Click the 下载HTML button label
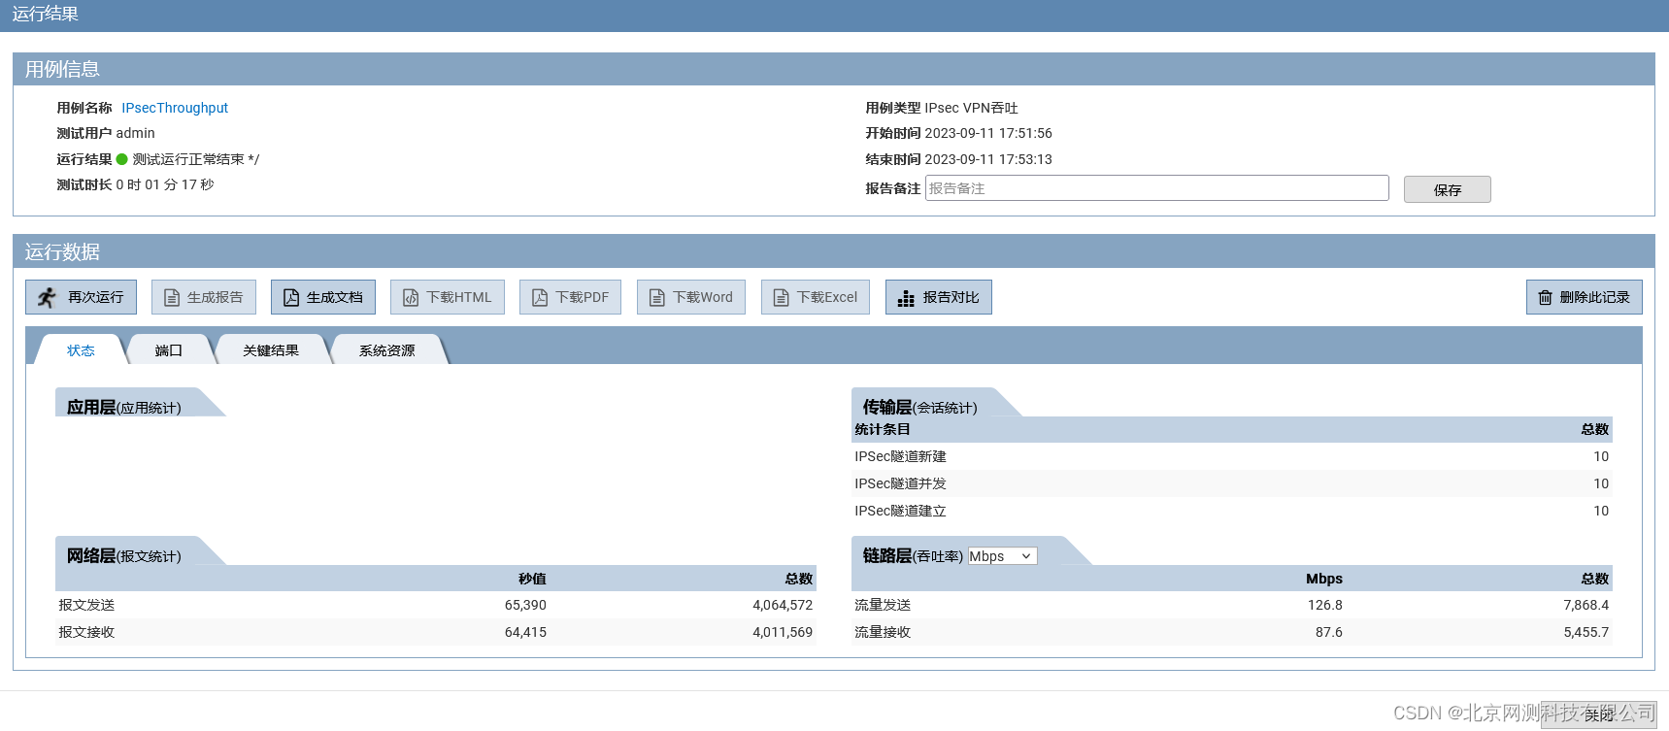 pyautogui.click(x=459, y=297)
